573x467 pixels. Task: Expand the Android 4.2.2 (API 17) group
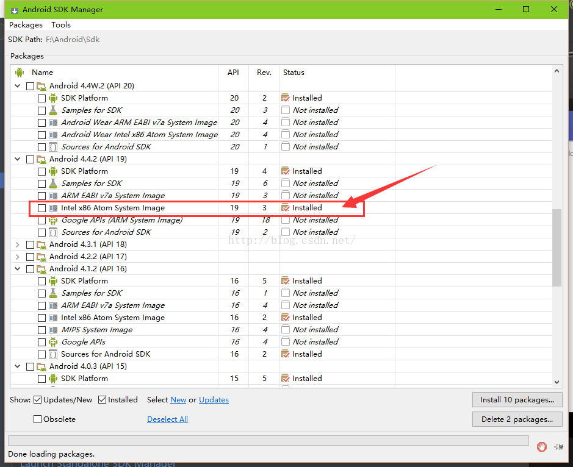(17, 257)
